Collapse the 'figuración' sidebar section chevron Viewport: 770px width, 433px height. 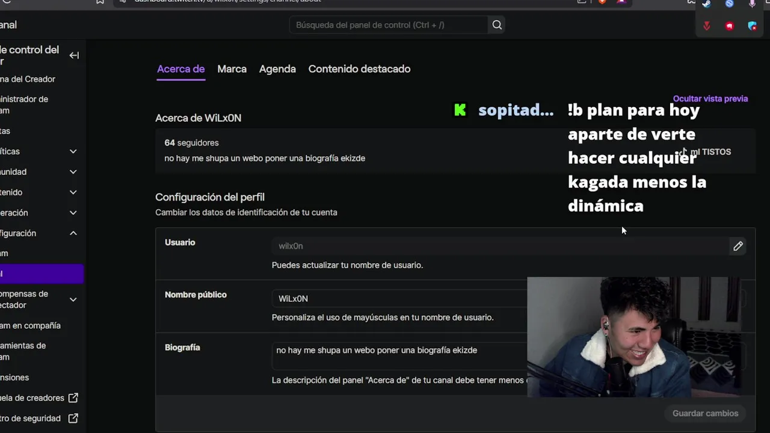(73, 233)
